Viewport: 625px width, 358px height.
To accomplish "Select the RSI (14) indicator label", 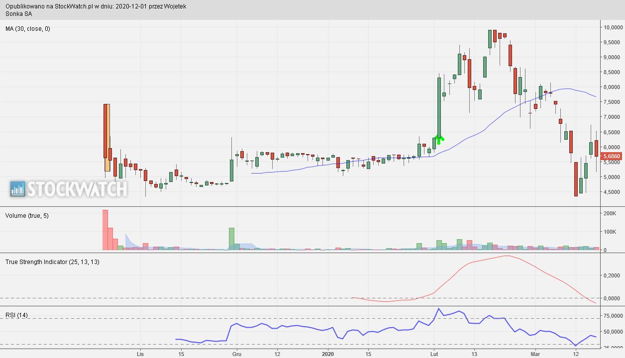I will point(16,315).
